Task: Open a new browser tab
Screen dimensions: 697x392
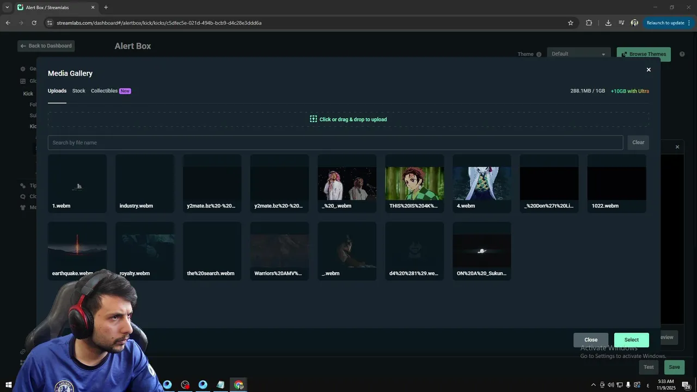Action: 106,8
